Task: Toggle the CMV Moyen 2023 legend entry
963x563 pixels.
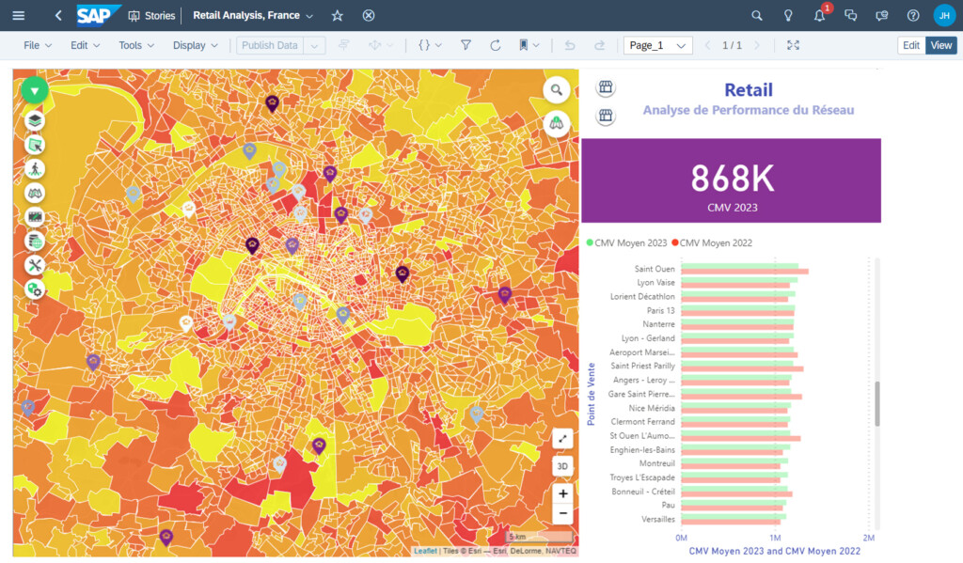Action: tap(626, 243)
